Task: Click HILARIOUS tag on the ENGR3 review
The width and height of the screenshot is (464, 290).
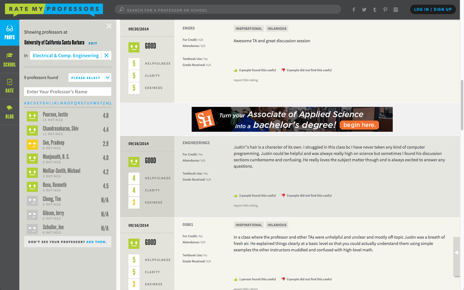Action: [x=277, y=29]
